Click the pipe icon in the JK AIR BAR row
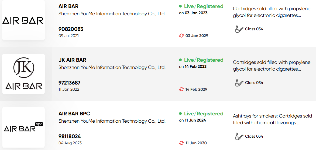Viewport: 316px width, 150px height. coord(239,83)
